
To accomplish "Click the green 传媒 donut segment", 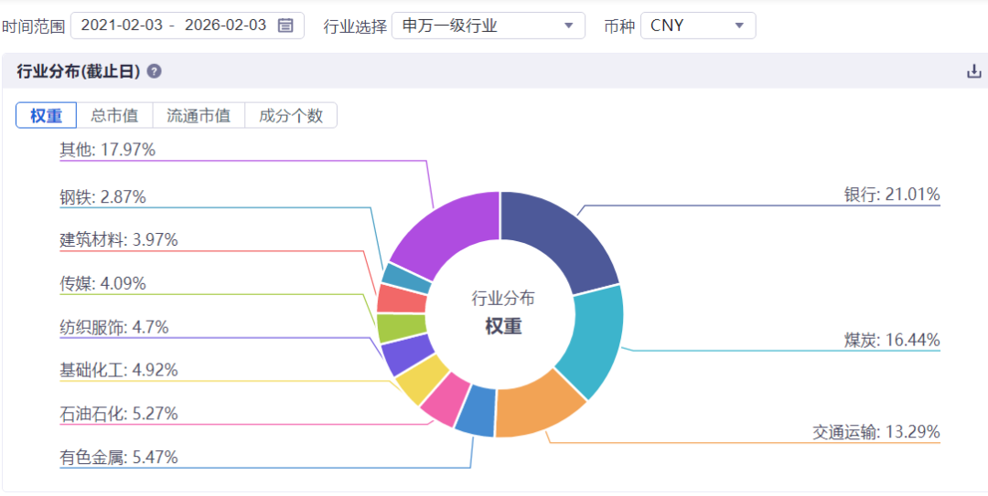I will point(402,328).
